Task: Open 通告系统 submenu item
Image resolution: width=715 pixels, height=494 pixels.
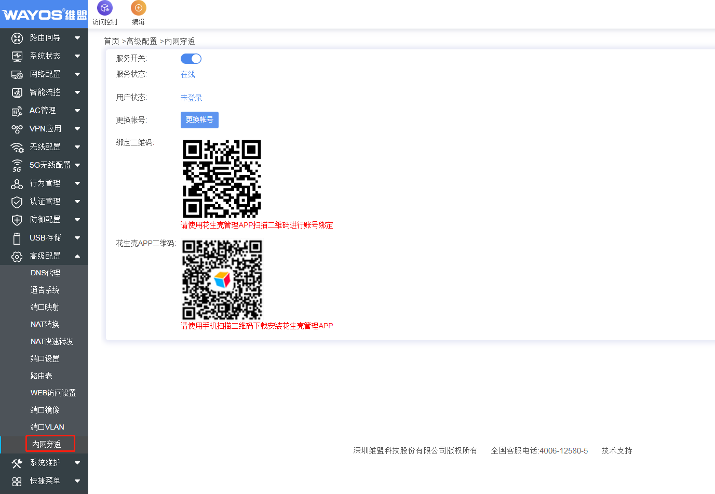Action: pos(45,290)
